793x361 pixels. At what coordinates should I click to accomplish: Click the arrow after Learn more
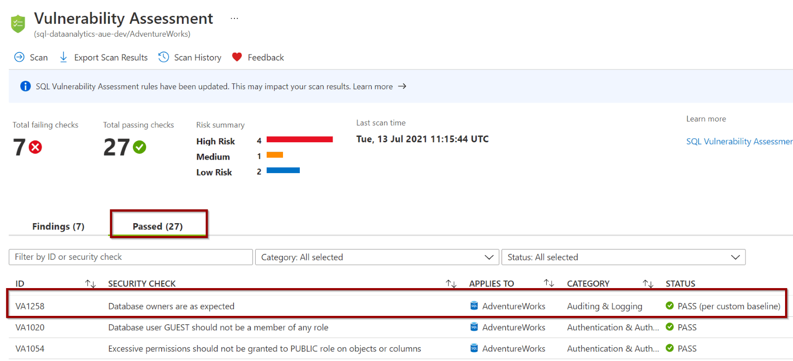[x=402, y=86]
